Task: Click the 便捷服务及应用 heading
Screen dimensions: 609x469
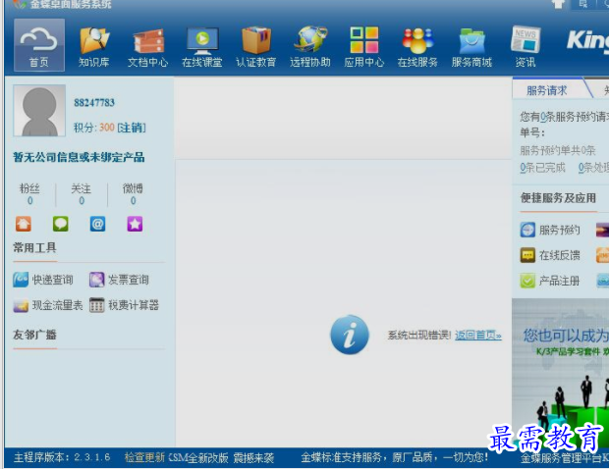Action: (x=558, y=198)
